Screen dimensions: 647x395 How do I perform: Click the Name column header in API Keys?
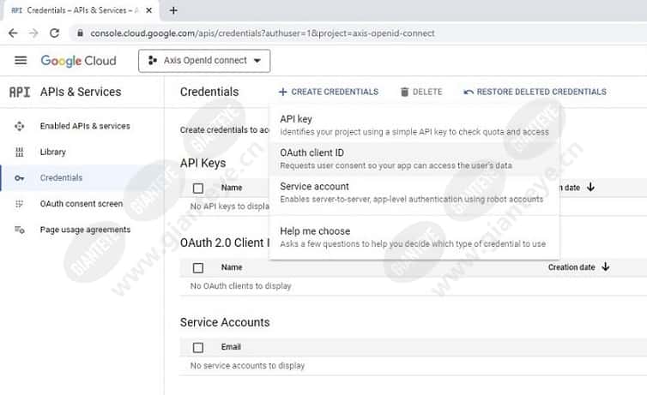point(232,188)
